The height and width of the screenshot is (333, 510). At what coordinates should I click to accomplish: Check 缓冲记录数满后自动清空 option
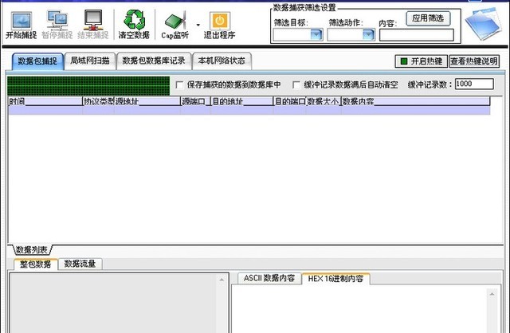296,84
